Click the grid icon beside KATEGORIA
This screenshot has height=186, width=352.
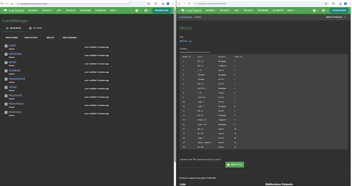(6, 54)
